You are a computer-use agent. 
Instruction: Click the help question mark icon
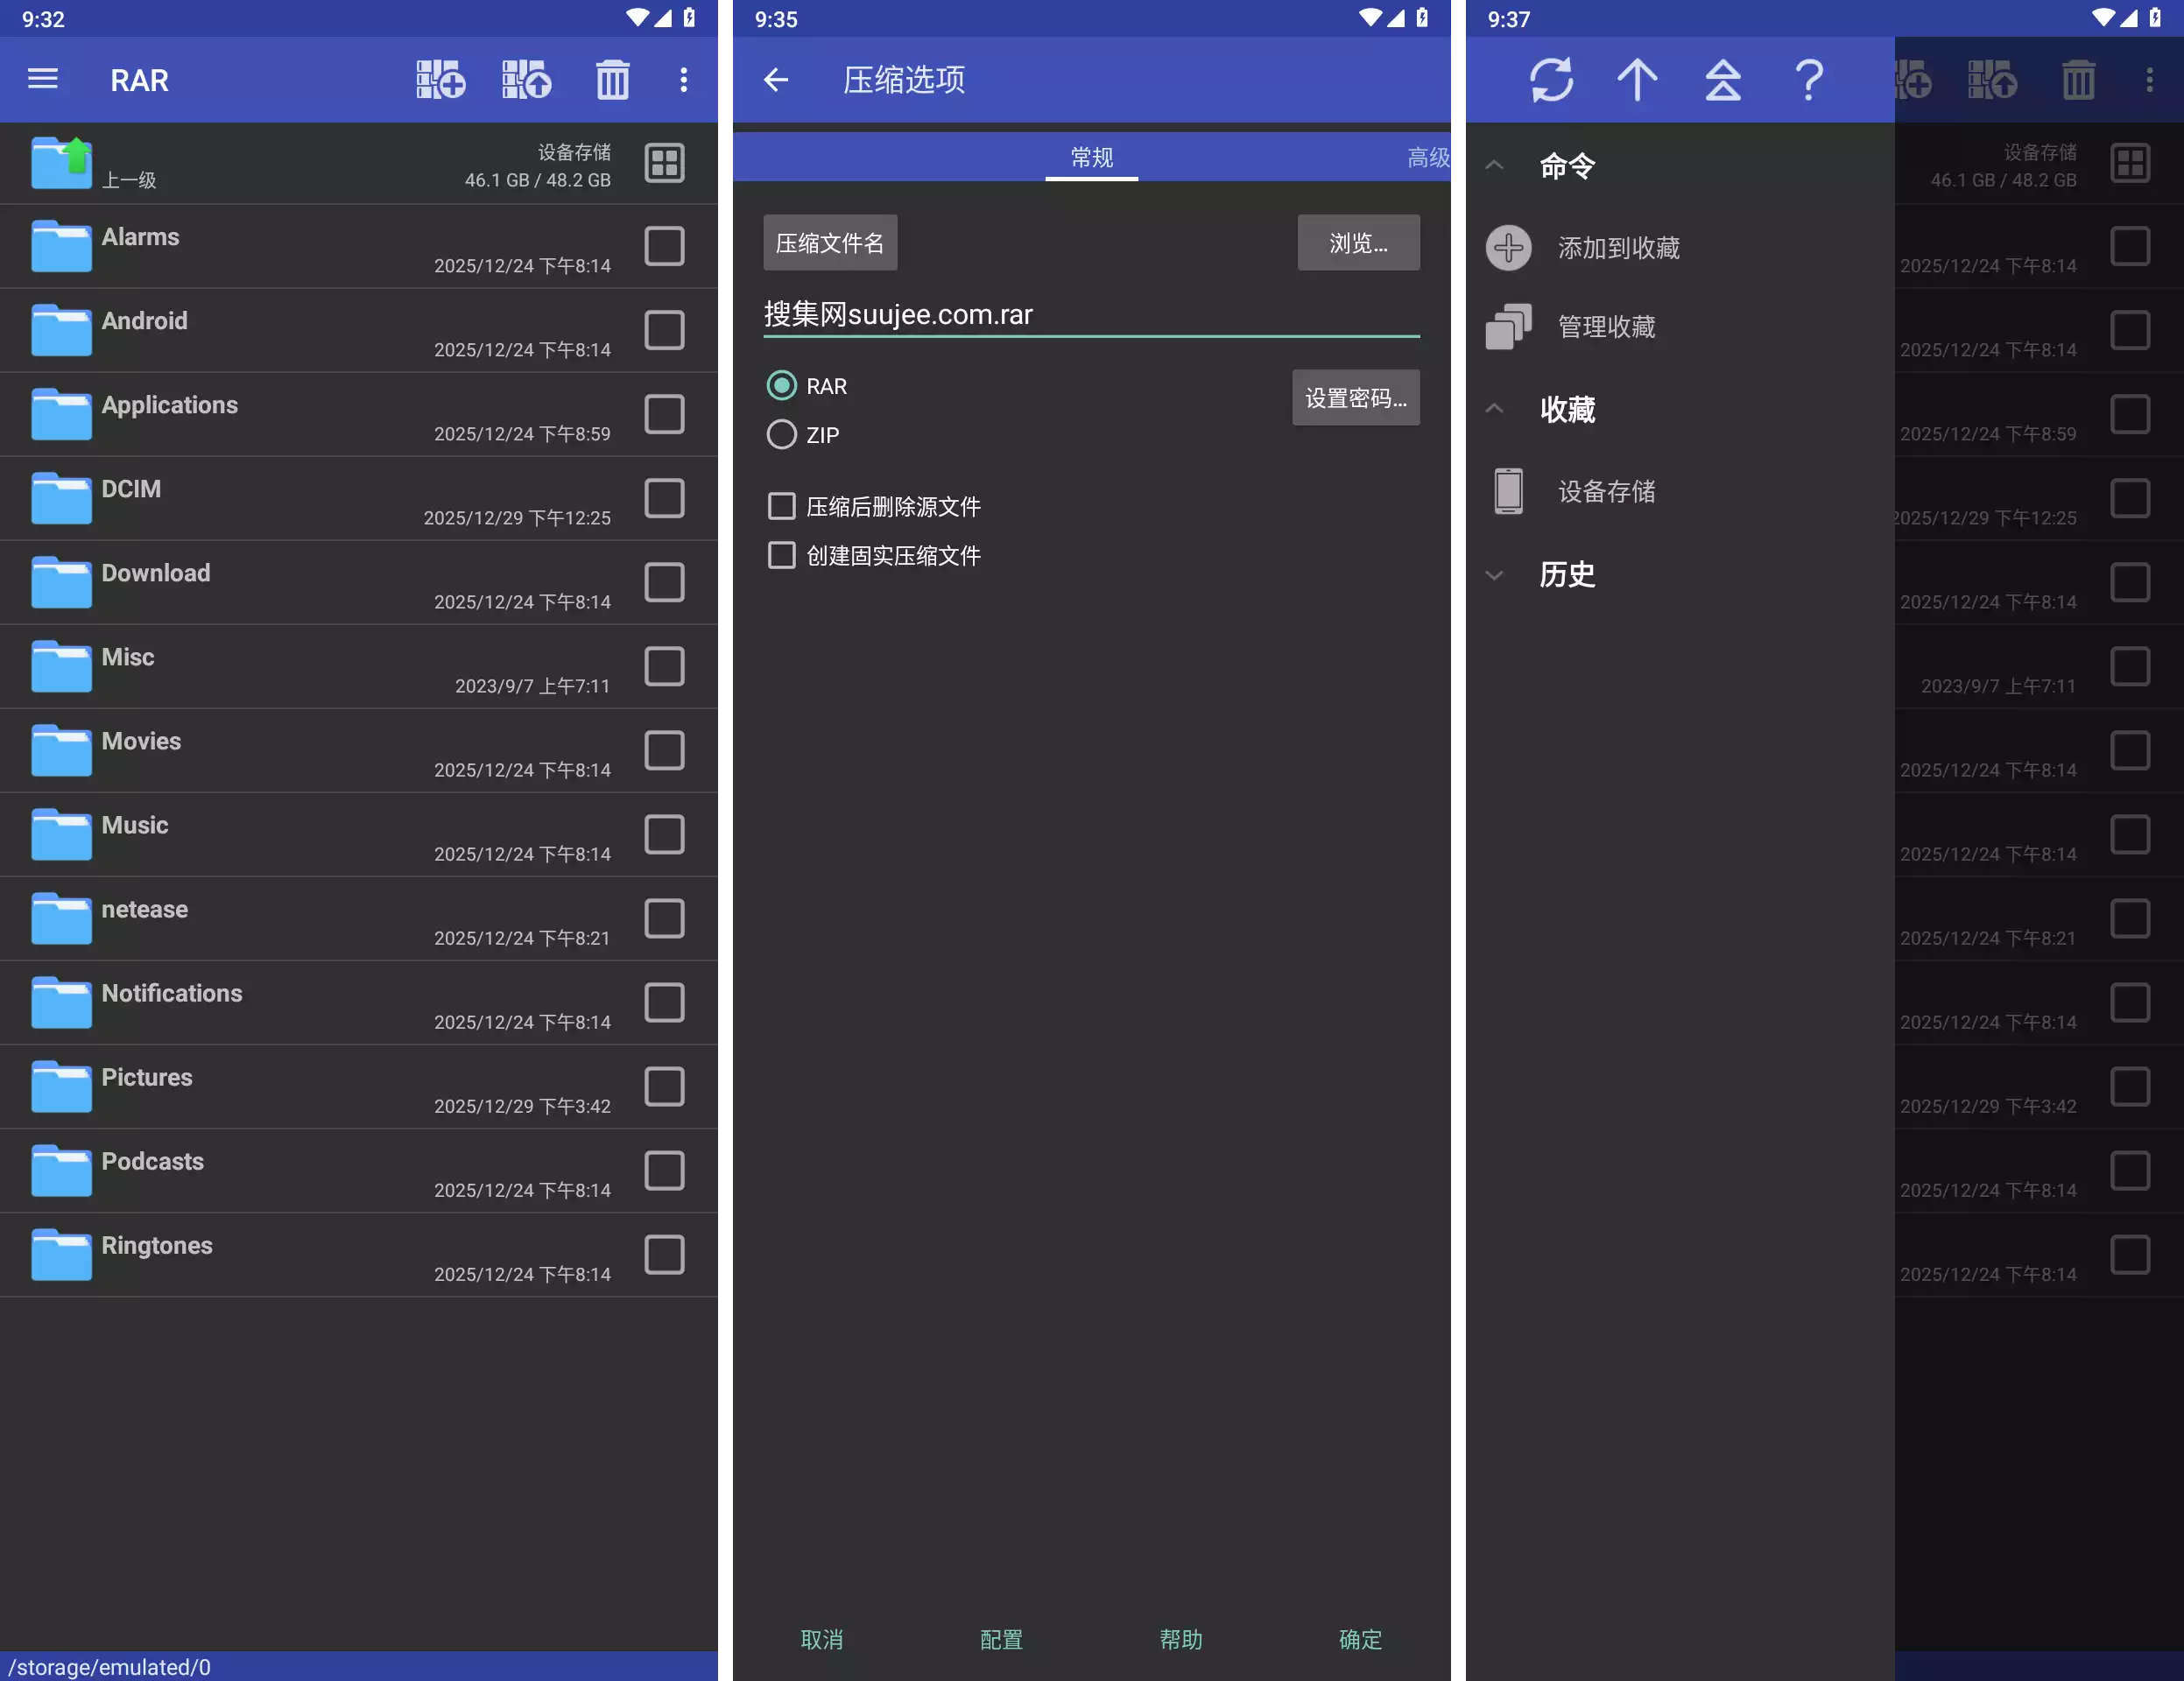pos(1808,79)
